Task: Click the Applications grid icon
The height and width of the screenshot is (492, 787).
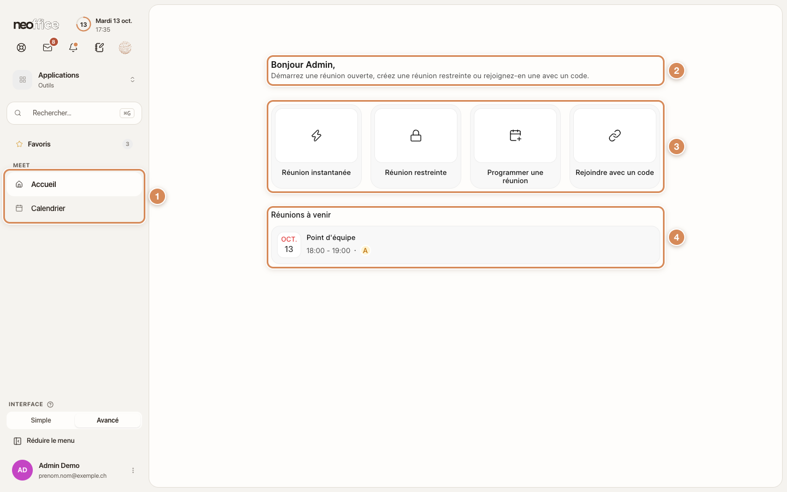Action: coord(22,80)
